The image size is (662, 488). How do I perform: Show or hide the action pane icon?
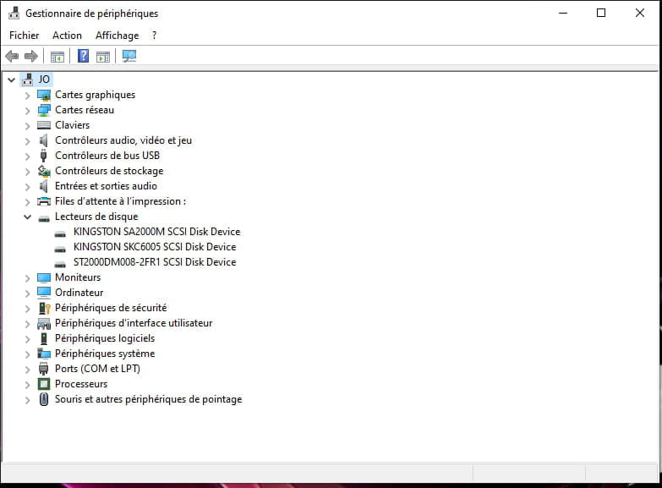[x=103, y=56]
